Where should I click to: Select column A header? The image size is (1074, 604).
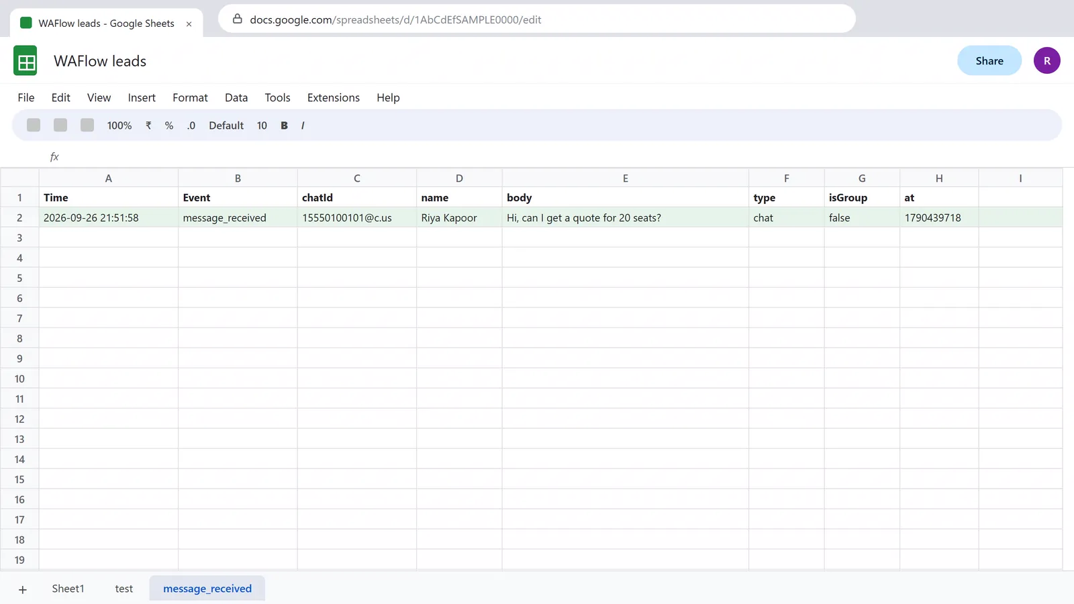pos(109,178)
